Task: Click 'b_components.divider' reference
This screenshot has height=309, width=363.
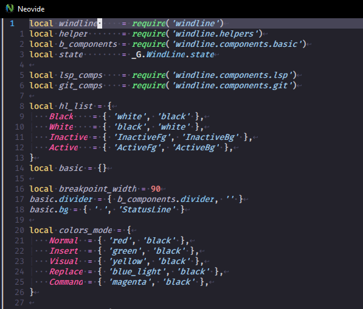Action: [165, 199]
